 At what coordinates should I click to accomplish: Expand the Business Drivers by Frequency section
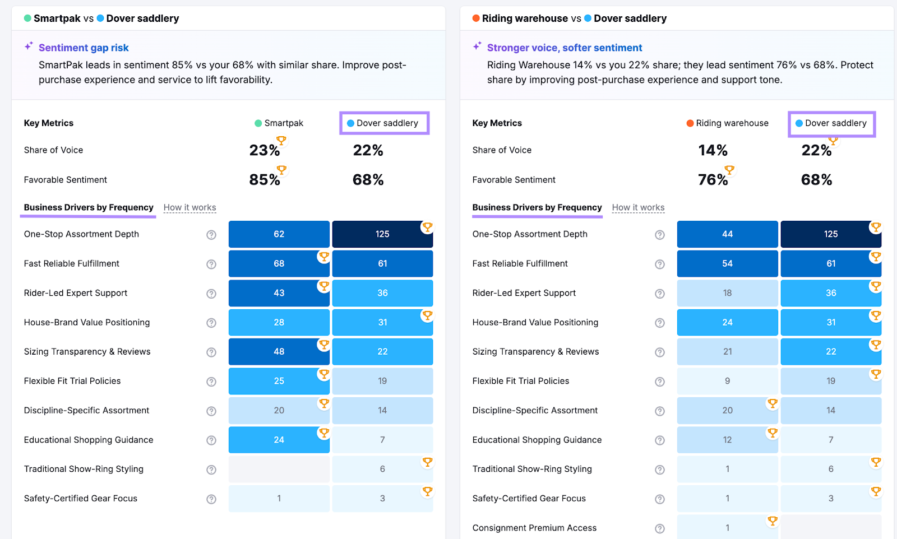pyautogui.click(x=87, y=207)
